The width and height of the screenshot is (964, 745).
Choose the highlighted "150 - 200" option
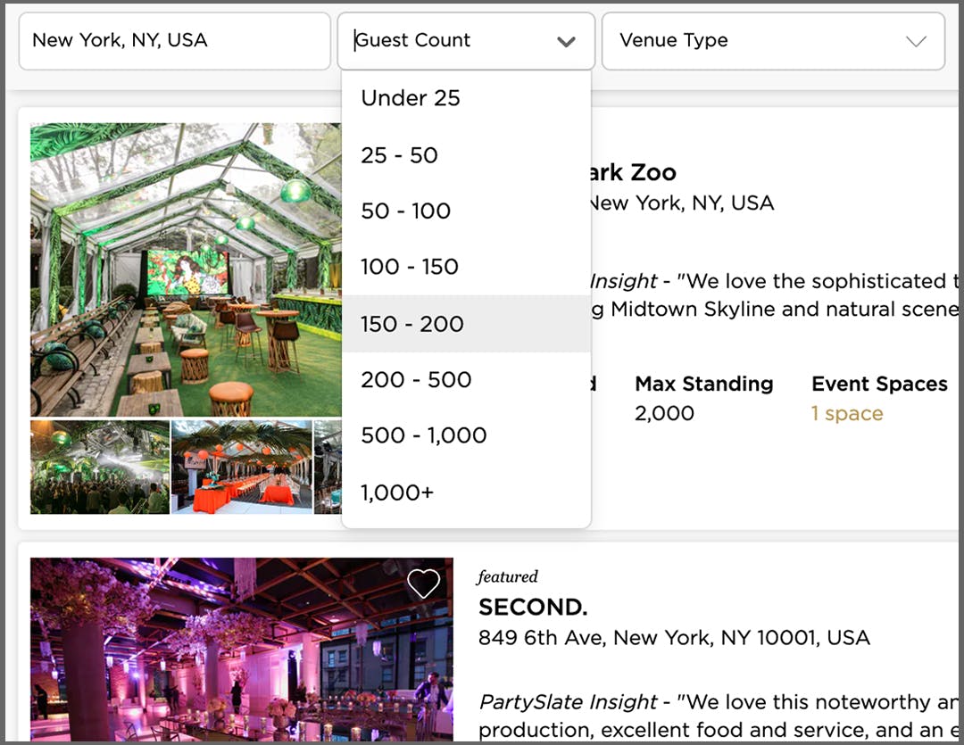pyautogui.click(x=411, y=323)
